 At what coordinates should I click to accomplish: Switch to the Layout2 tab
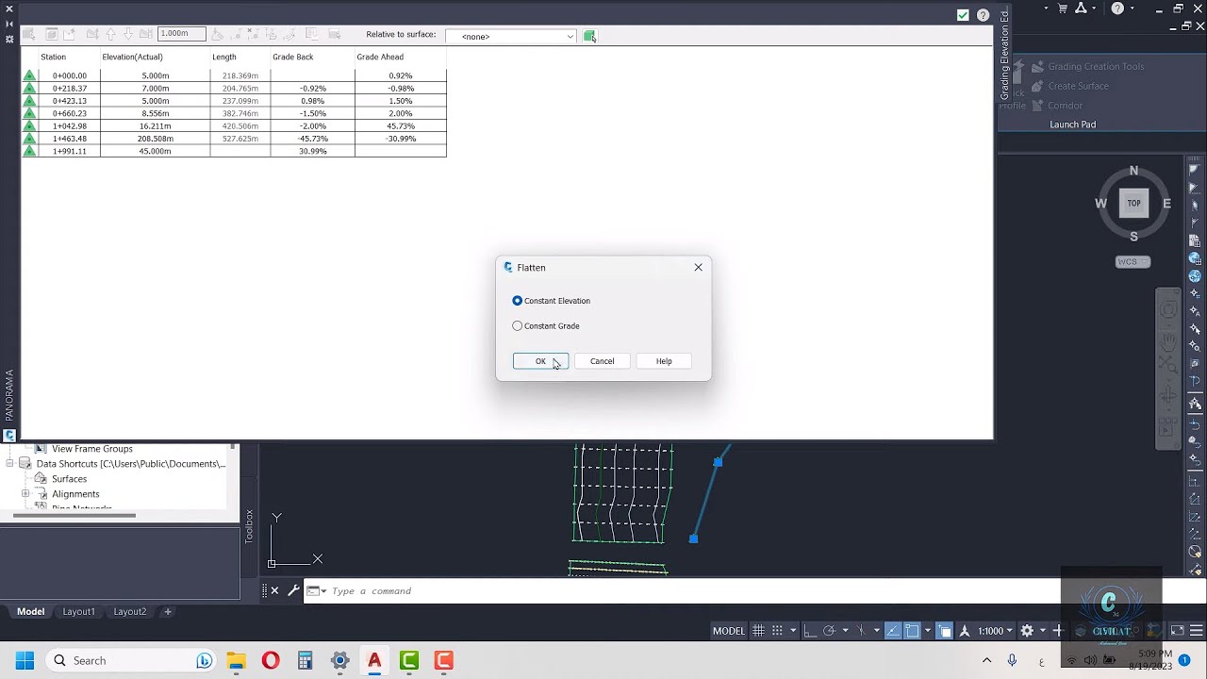130,612
